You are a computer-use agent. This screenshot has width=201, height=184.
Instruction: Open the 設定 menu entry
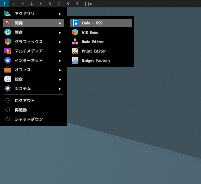pyautogui.click(x=33, y=79)
